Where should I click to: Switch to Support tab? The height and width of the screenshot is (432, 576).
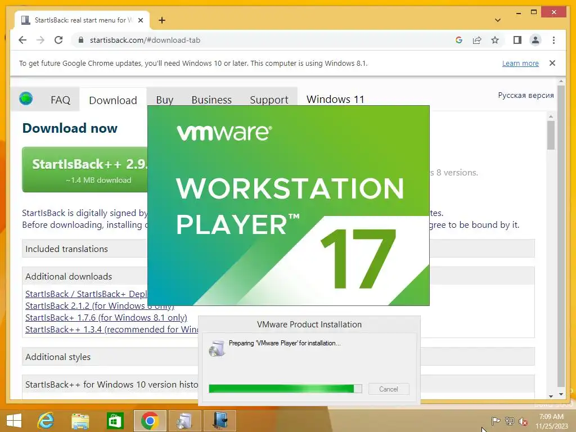269,100
